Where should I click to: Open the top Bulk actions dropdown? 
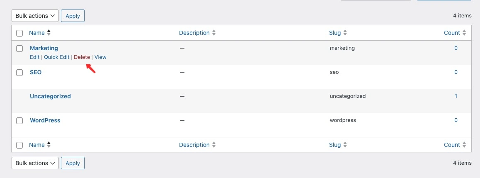pos(35,16)
